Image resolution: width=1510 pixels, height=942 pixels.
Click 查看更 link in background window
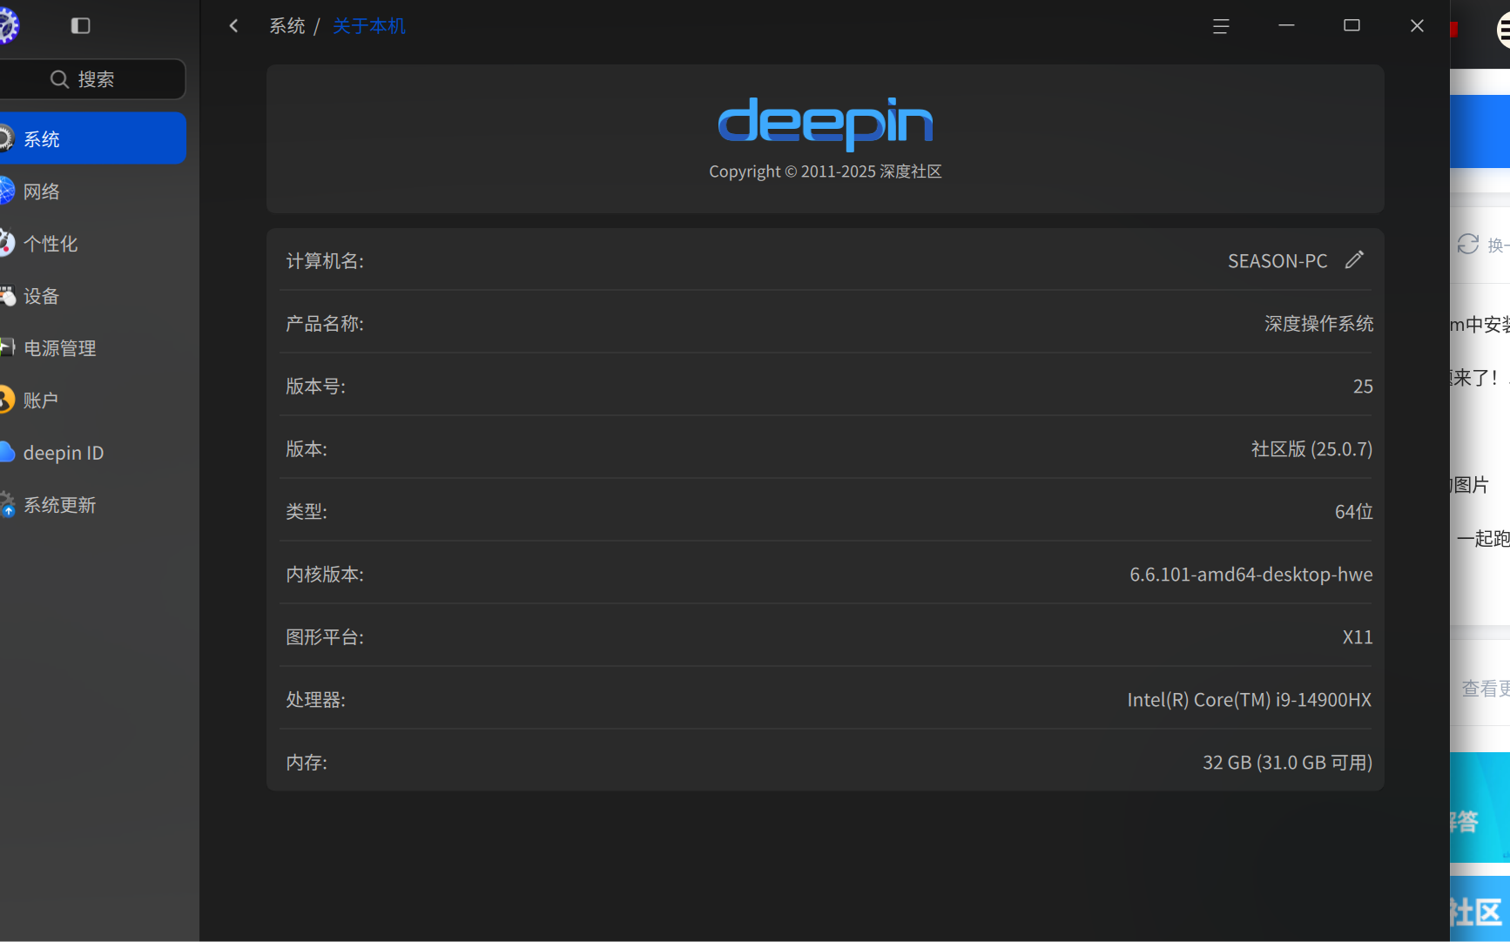(x=1486, y=689)
